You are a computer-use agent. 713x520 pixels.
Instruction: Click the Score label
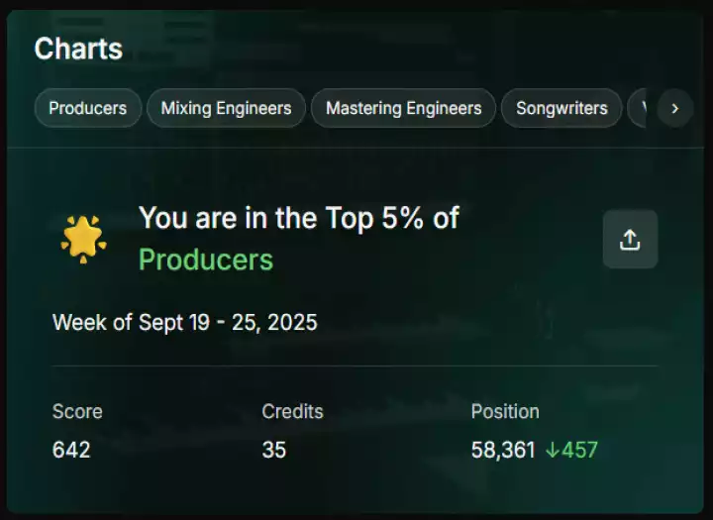tap(77, 411)
